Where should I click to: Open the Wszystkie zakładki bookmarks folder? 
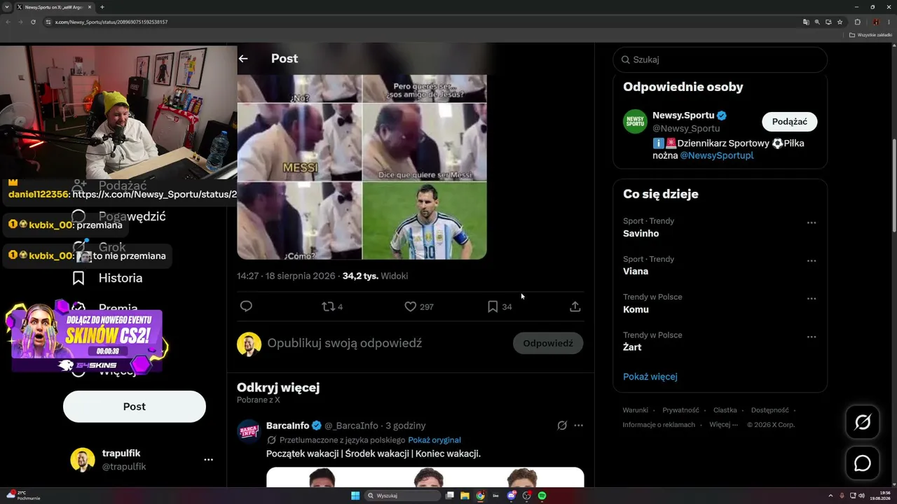871,35
